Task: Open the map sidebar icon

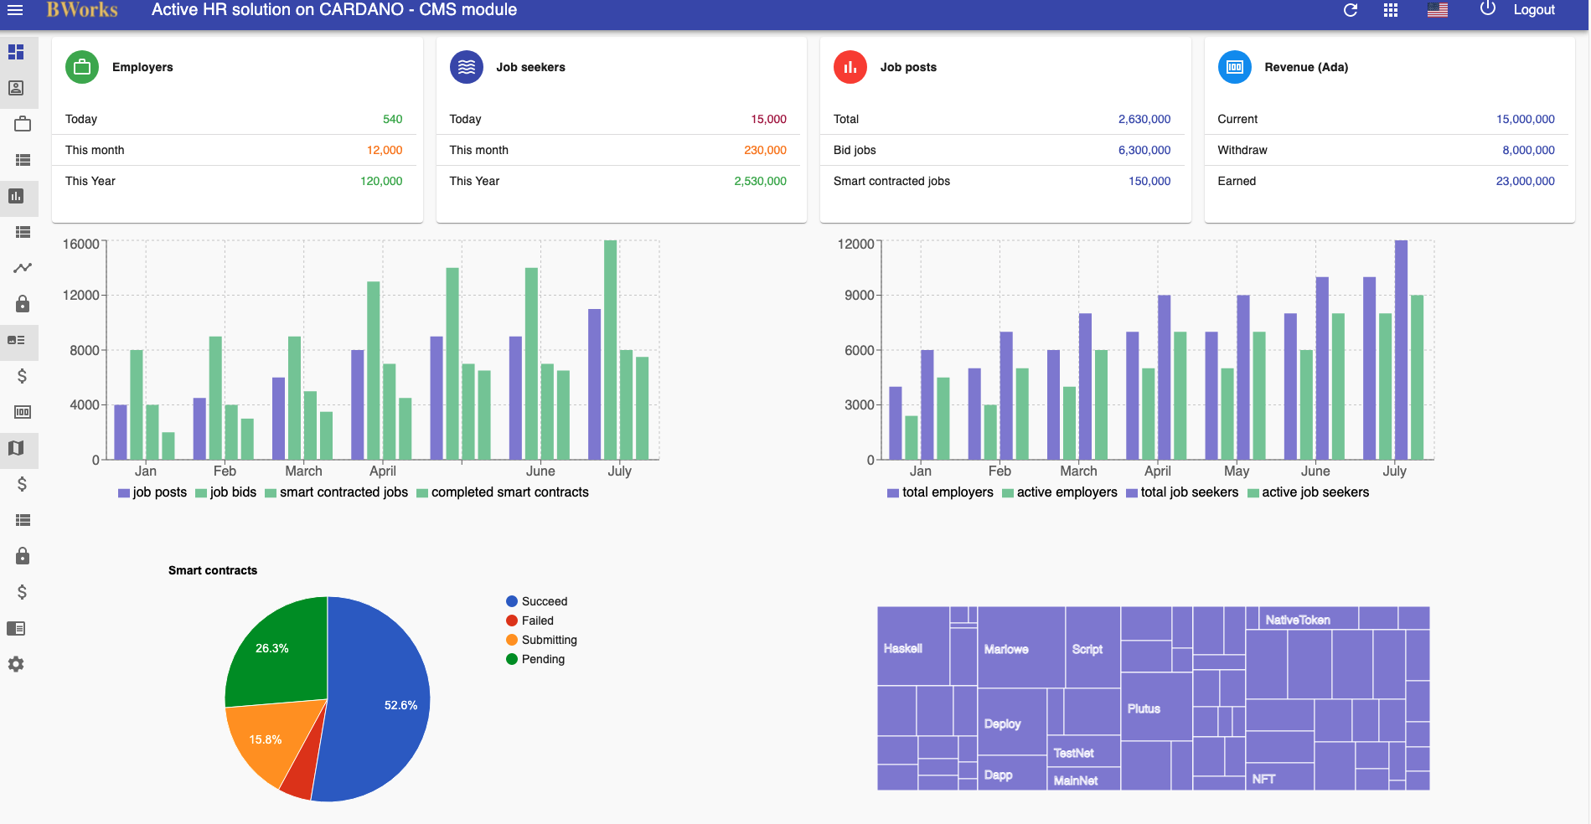Action: tap(16, 448)
